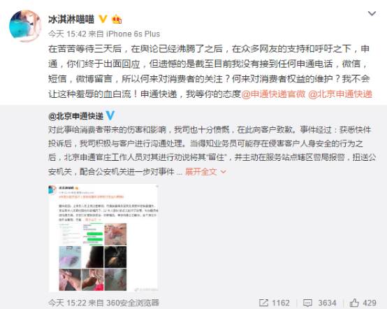Screen dimensions: 387x309
Task: Click the chevron arrow after 展开全文
Action: click(223, 172)
